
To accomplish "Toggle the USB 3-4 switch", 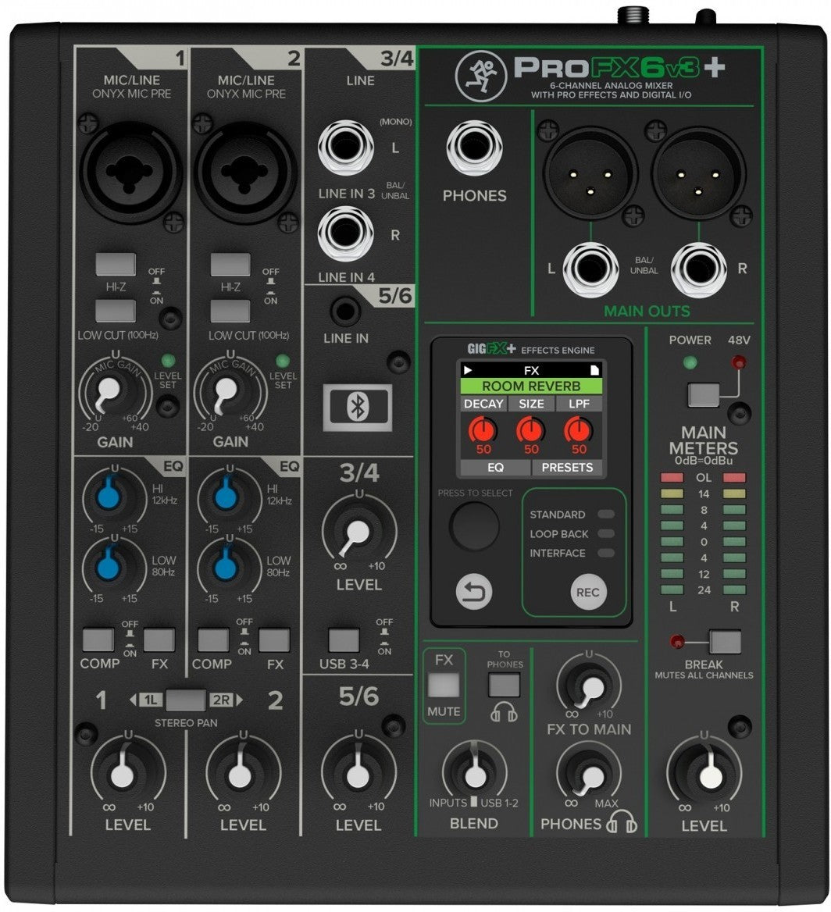I will [344, 639].
